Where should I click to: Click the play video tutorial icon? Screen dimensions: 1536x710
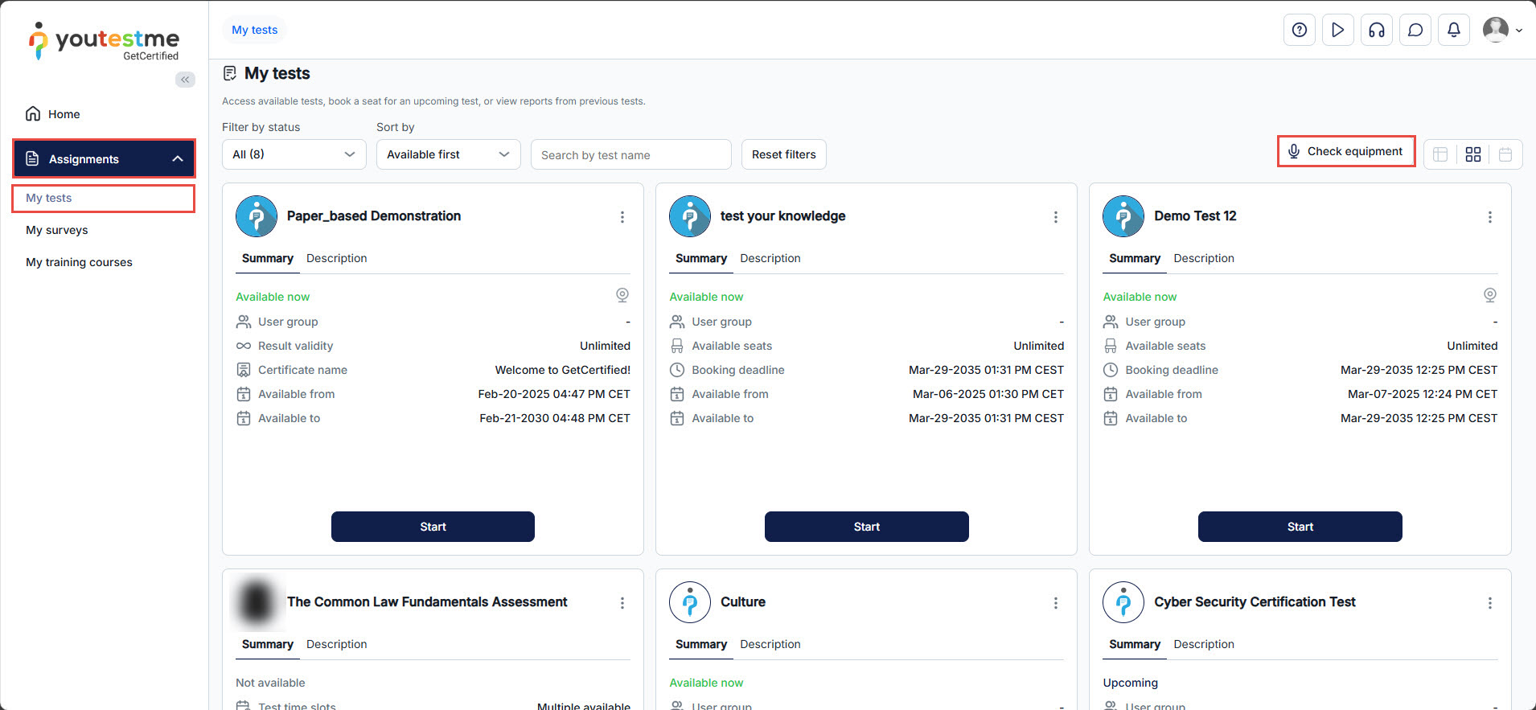point(1337,31)
